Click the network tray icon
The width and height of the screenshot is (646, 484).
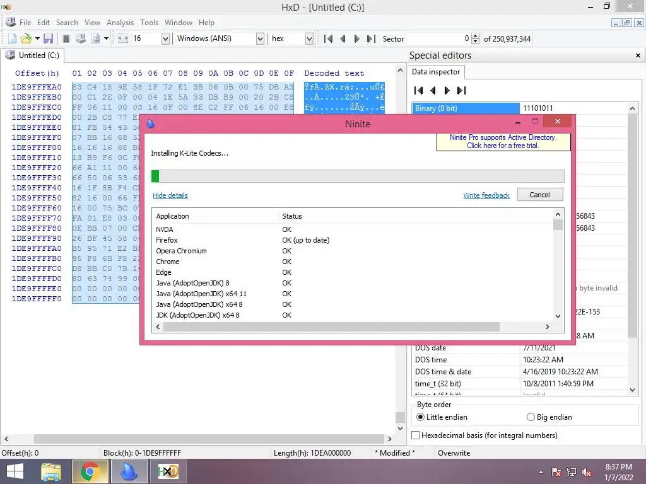(x=572, y=472)
